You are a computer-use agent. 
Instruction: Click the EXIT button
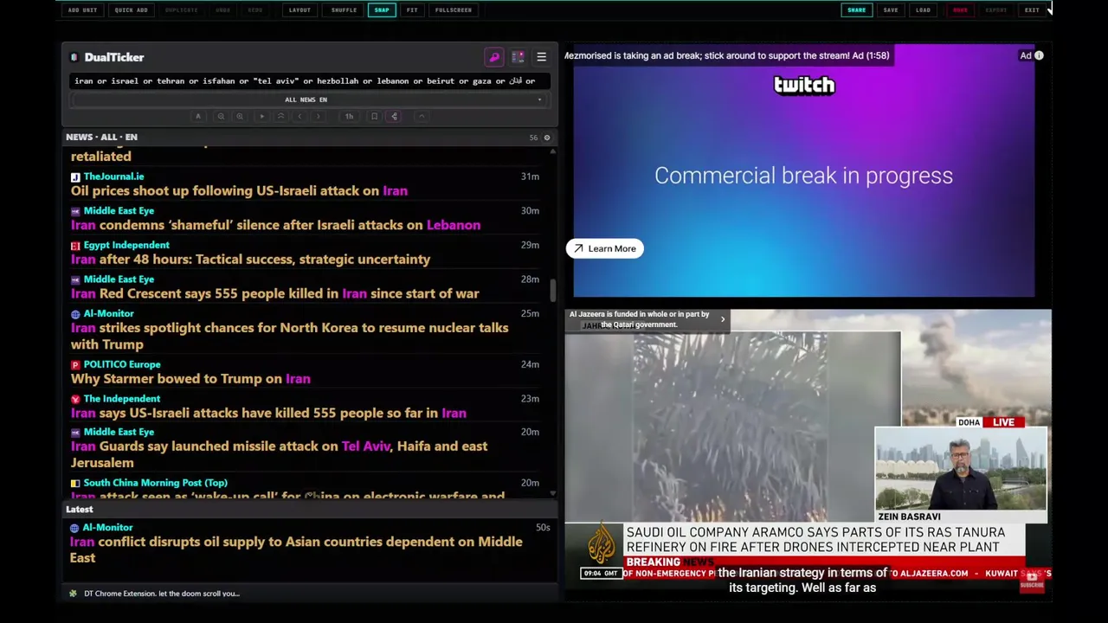(x=1032, y=10)
